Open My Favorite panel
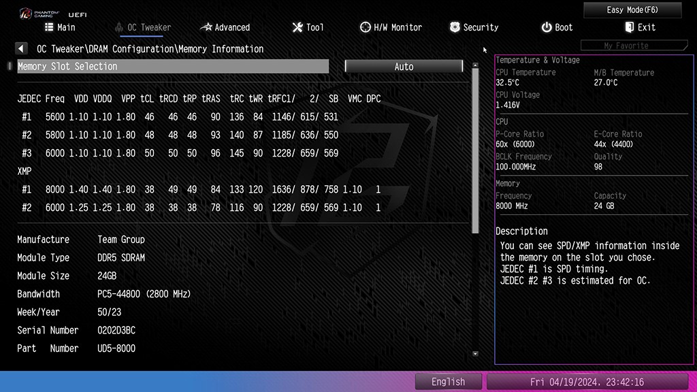The image size is (697, 392). click(x=634, y=46)
